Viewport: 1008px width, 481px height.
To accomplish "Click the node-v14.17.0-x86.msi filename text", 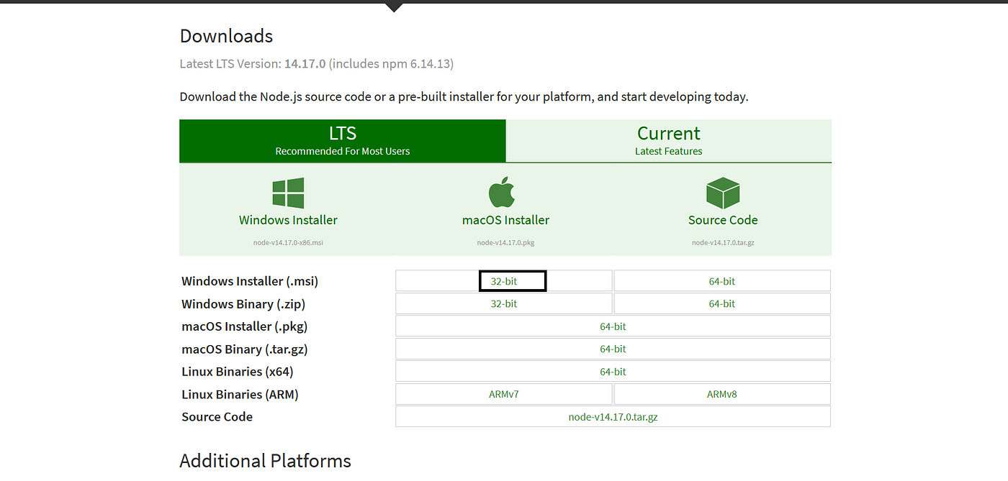I will (288, 243).
